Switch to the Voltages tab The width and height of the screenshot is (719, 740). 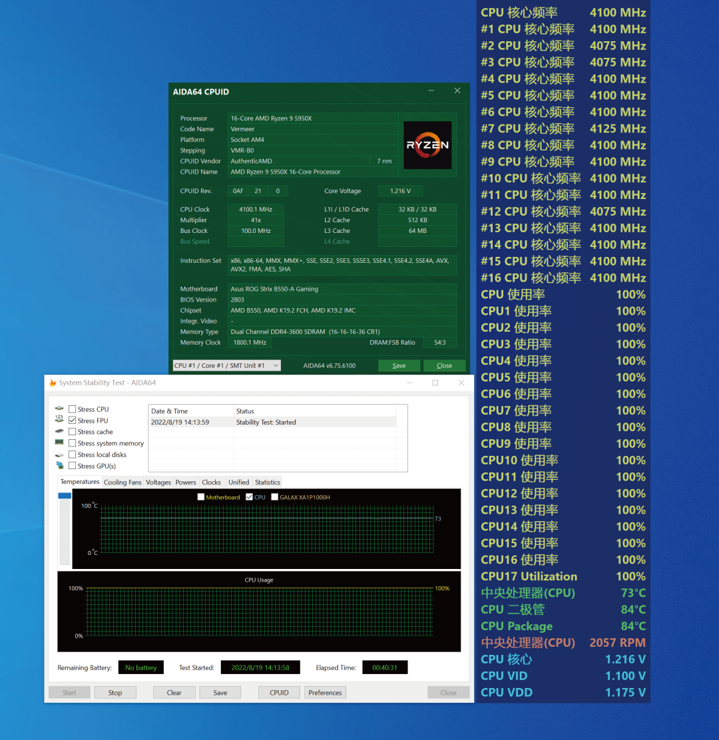coord(158,482)
